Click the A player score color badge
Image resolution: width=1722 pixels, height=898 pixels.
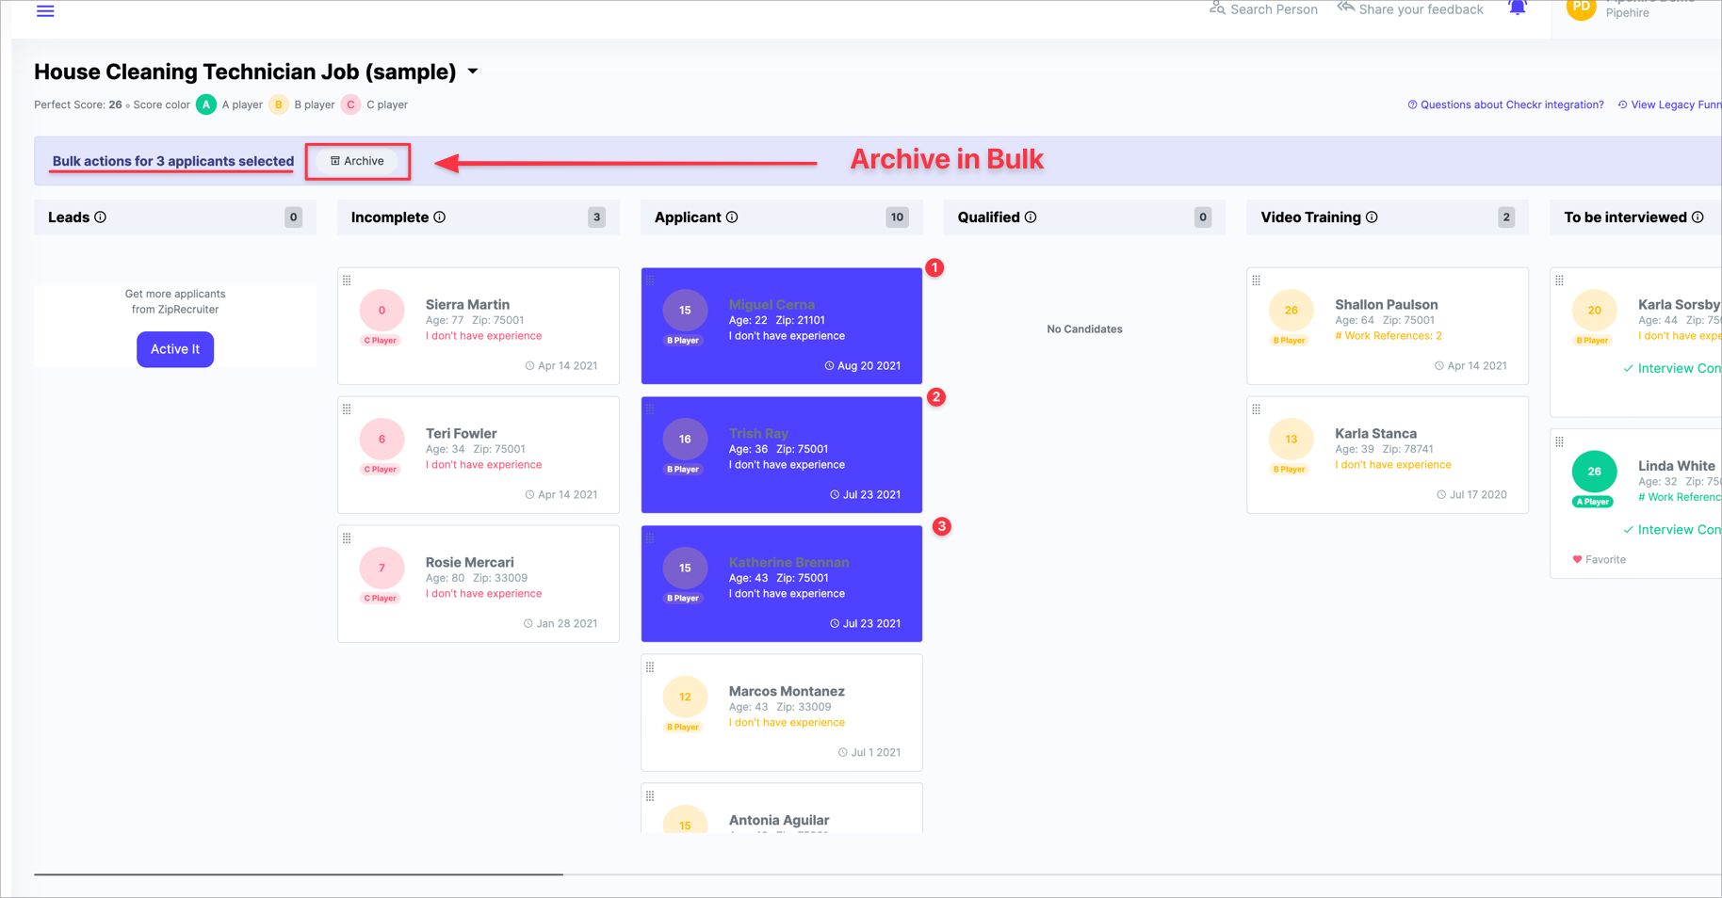coord(206,104)
